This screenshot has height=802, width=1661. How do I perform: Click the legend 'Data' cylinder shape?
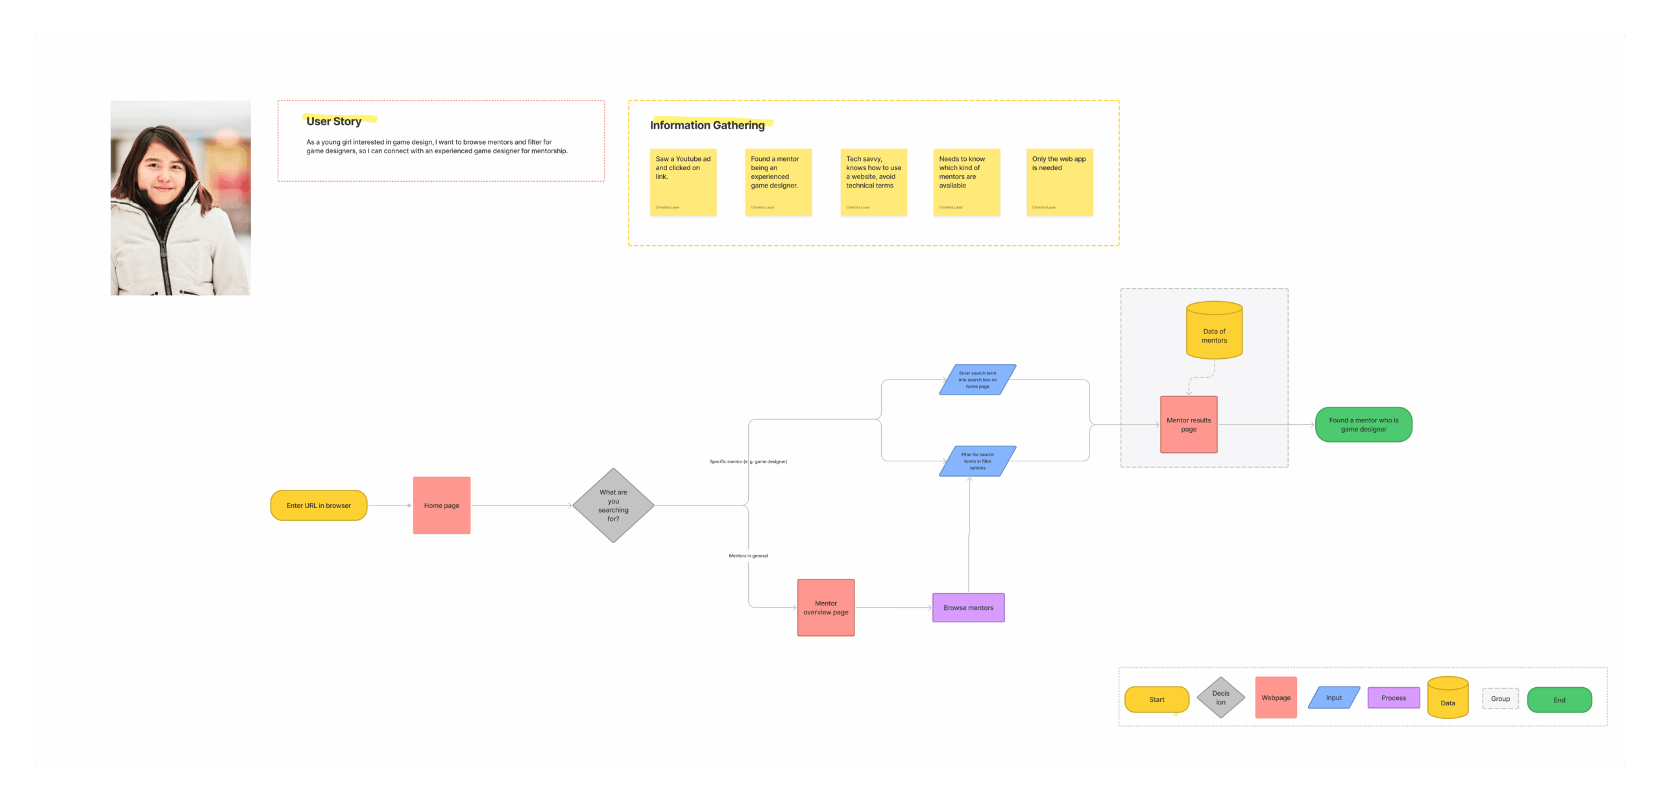1447,699
